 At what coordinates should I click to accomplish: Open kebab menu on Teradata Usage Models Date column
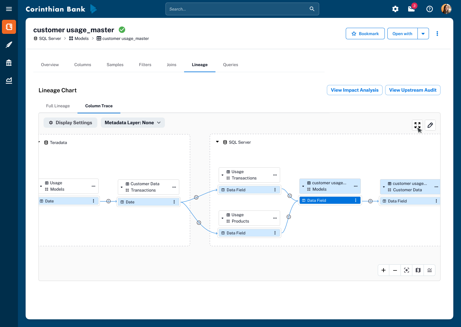tap(93, 201)
